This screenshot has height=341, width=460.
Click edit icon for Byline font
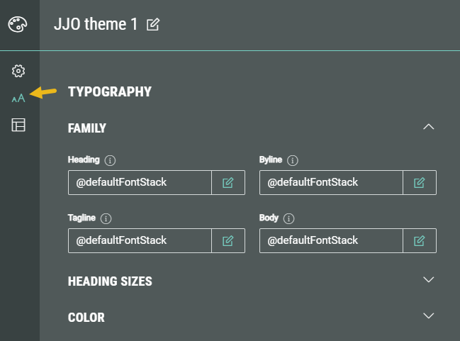420,182
